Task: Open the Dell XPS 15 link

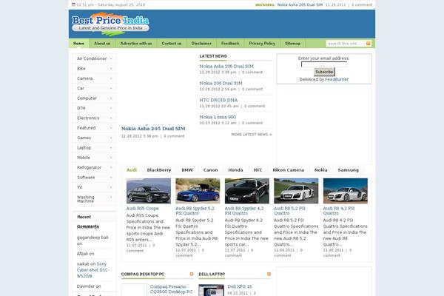Action: pos(240,286)
